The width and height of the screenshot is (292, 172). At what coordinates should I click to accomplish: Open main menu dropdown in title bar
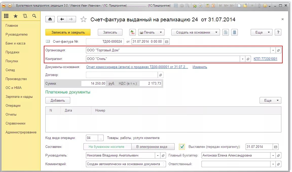pyautogui.click(x=10, y=6)
